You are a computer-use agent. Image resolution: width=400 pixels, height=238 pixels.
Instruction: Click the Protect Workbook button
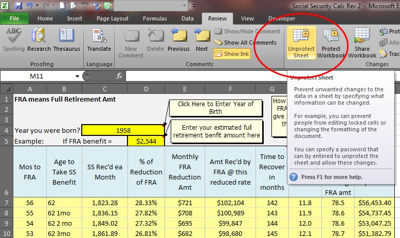(x=331, y=43)
